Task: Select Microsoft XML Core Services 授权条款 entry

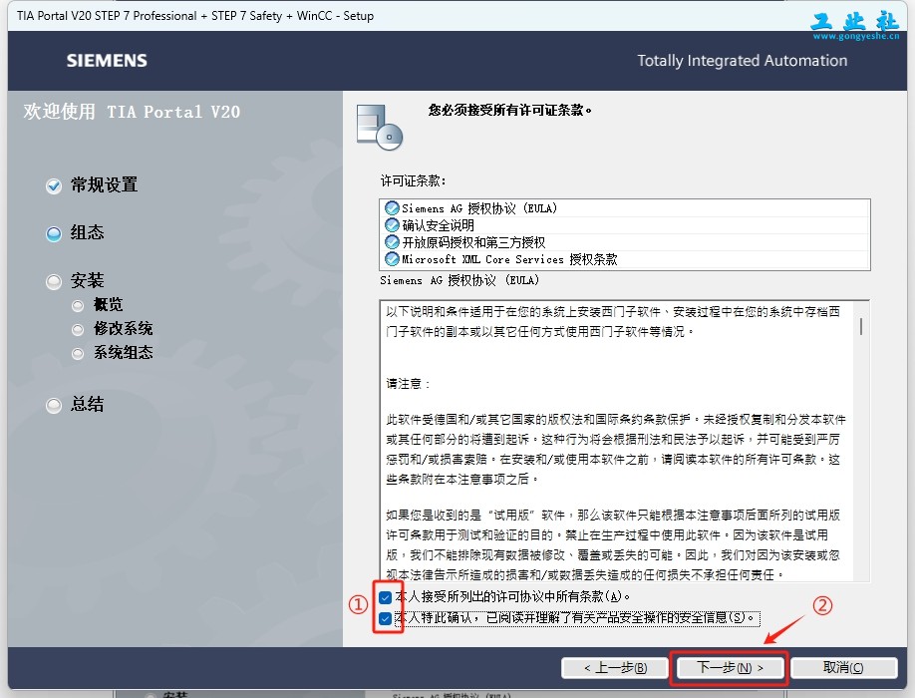Action: coord(624,259)
